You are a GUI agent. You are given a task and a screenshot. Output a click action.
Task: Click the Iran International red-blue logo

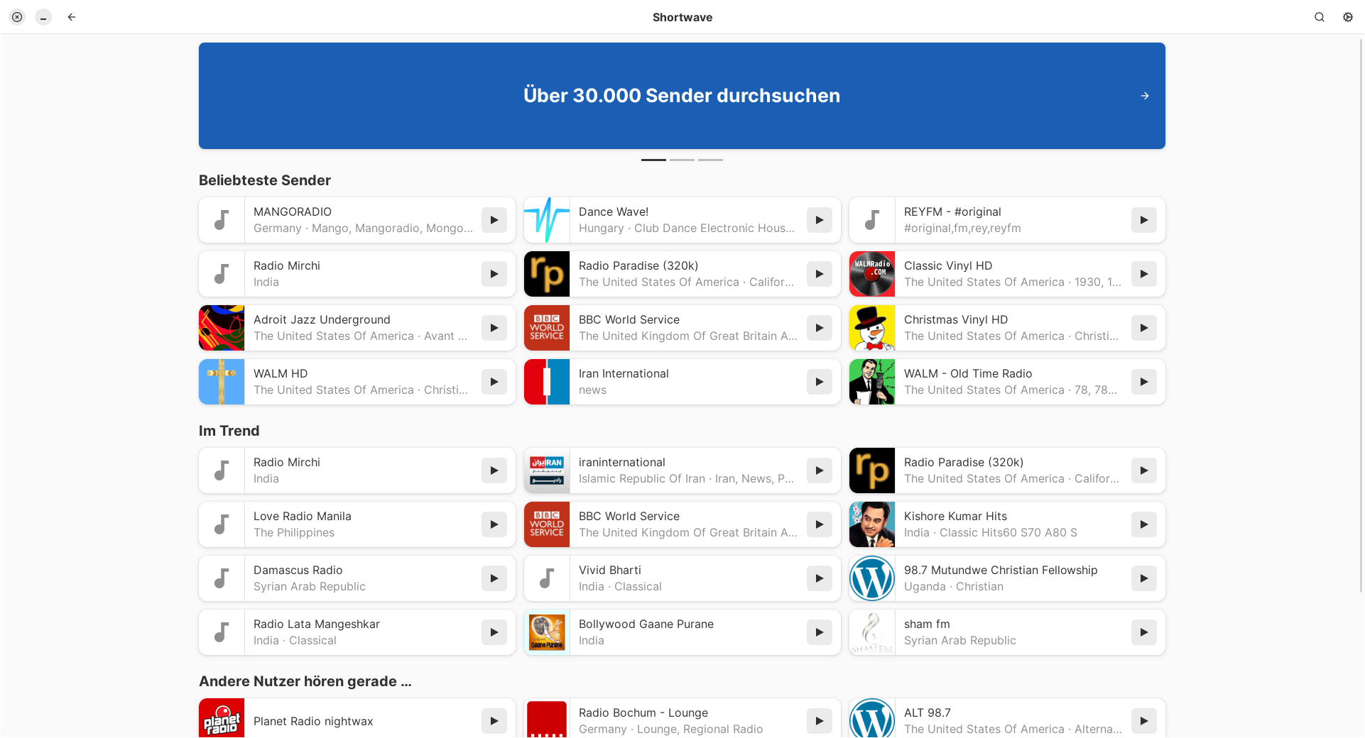(x=547, y=382)
